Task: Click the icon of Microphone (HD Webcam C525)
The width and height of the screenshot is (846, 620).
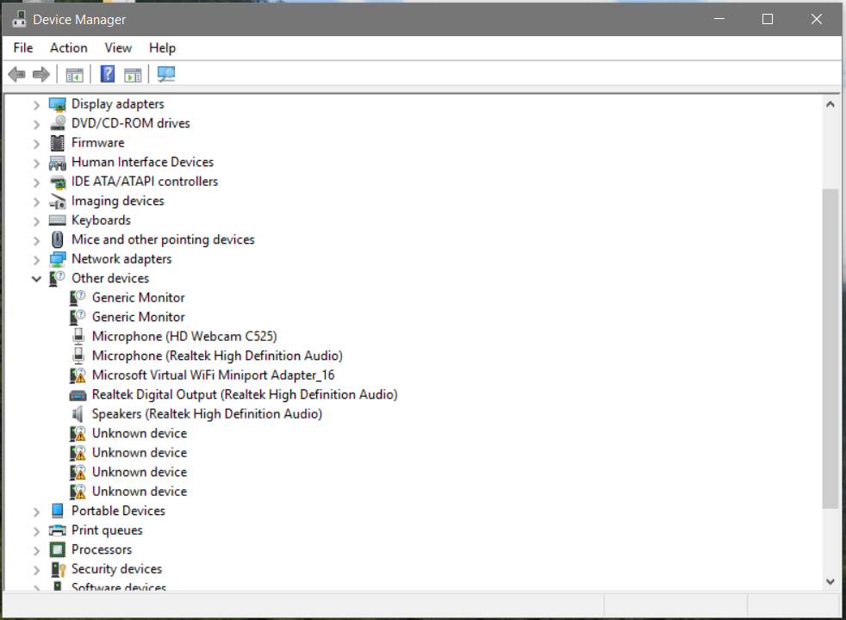Action: 78,337
